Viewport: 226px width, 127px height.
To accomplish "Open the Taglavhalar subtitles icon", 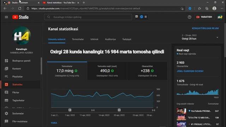I will (x=6, y=100).
